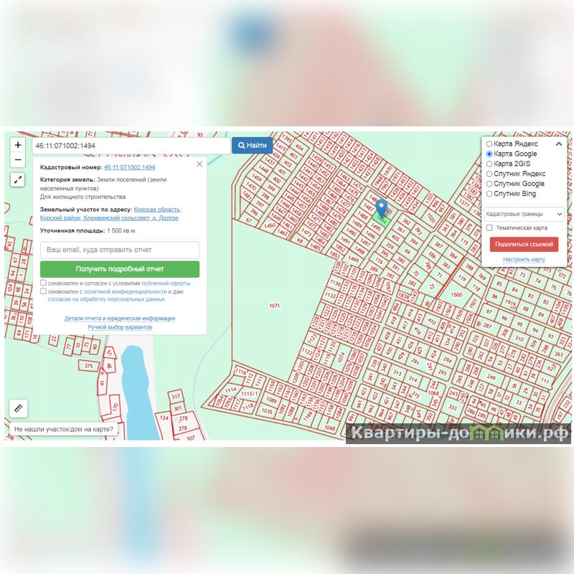Check the privacy policy consent box
Viewport: 574px width, 574px height.
pos(44,292)
